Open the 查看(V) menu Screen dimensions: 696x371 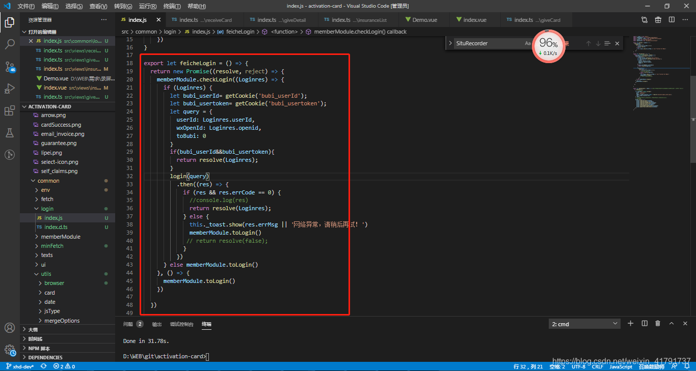click(x=98, y=6)
